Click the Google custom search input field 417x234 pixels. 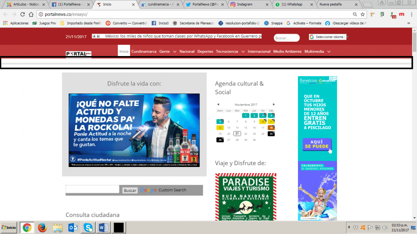(92, 189)
